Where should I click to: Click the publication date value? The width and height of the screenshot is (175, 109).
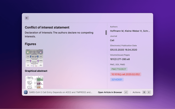pos(124,50)
